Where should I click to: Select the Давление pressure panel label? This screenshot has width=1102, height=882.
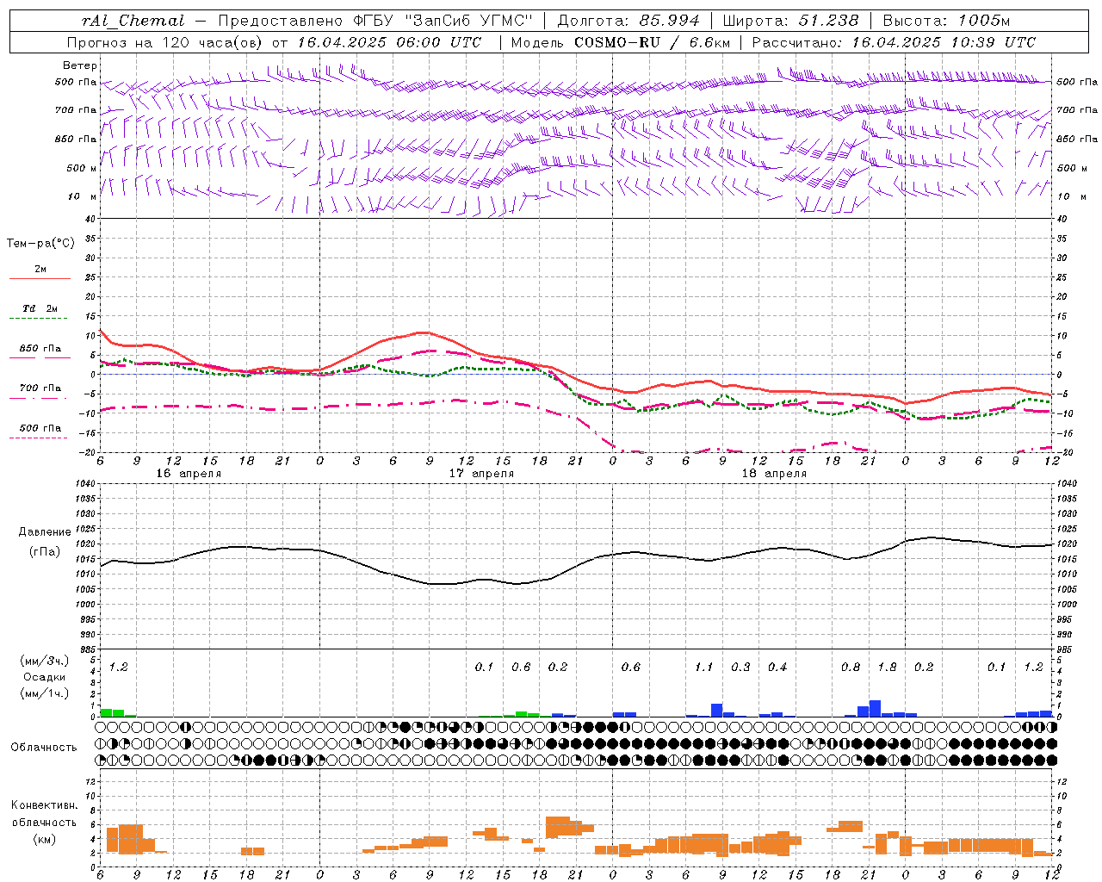[x=45, y=532]
